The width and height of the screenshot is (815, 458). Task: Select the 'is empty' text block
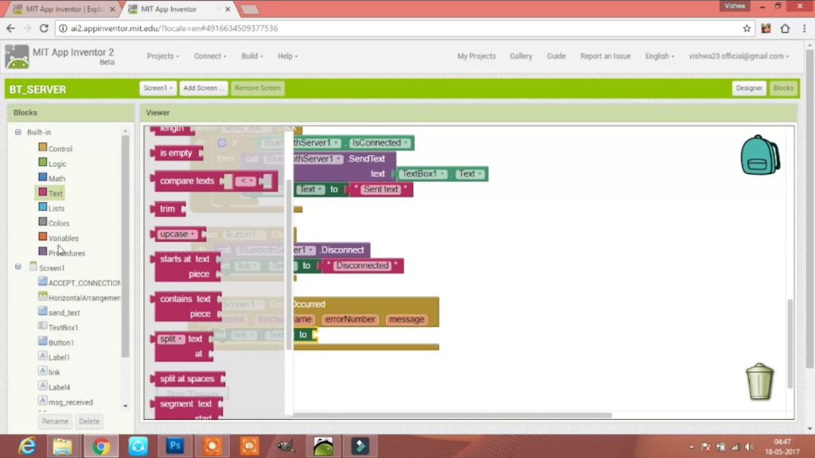[x=176, y=153]
